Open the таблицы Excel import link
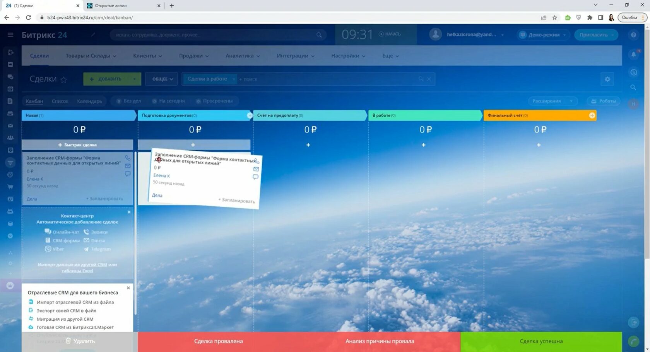This screenshot has width=650, height=352. click(x=77, y=270)
